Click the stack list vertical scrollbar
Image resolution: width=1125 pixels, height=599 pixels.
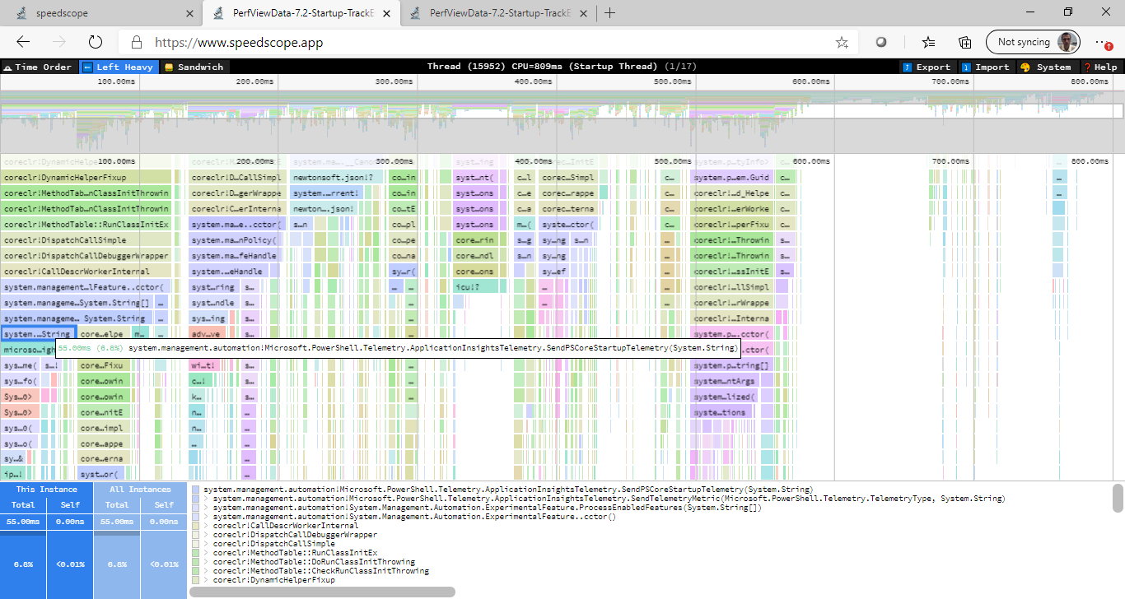[x=1118, y=497]
